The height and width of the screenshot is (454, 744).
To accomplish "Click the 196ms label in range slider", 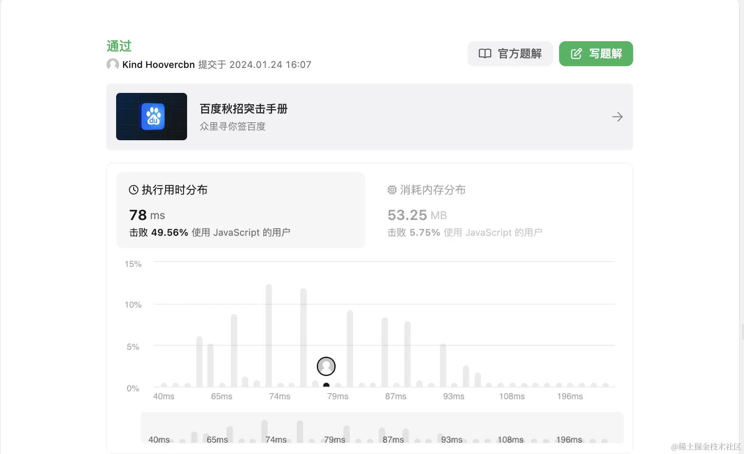I will 569,440.
